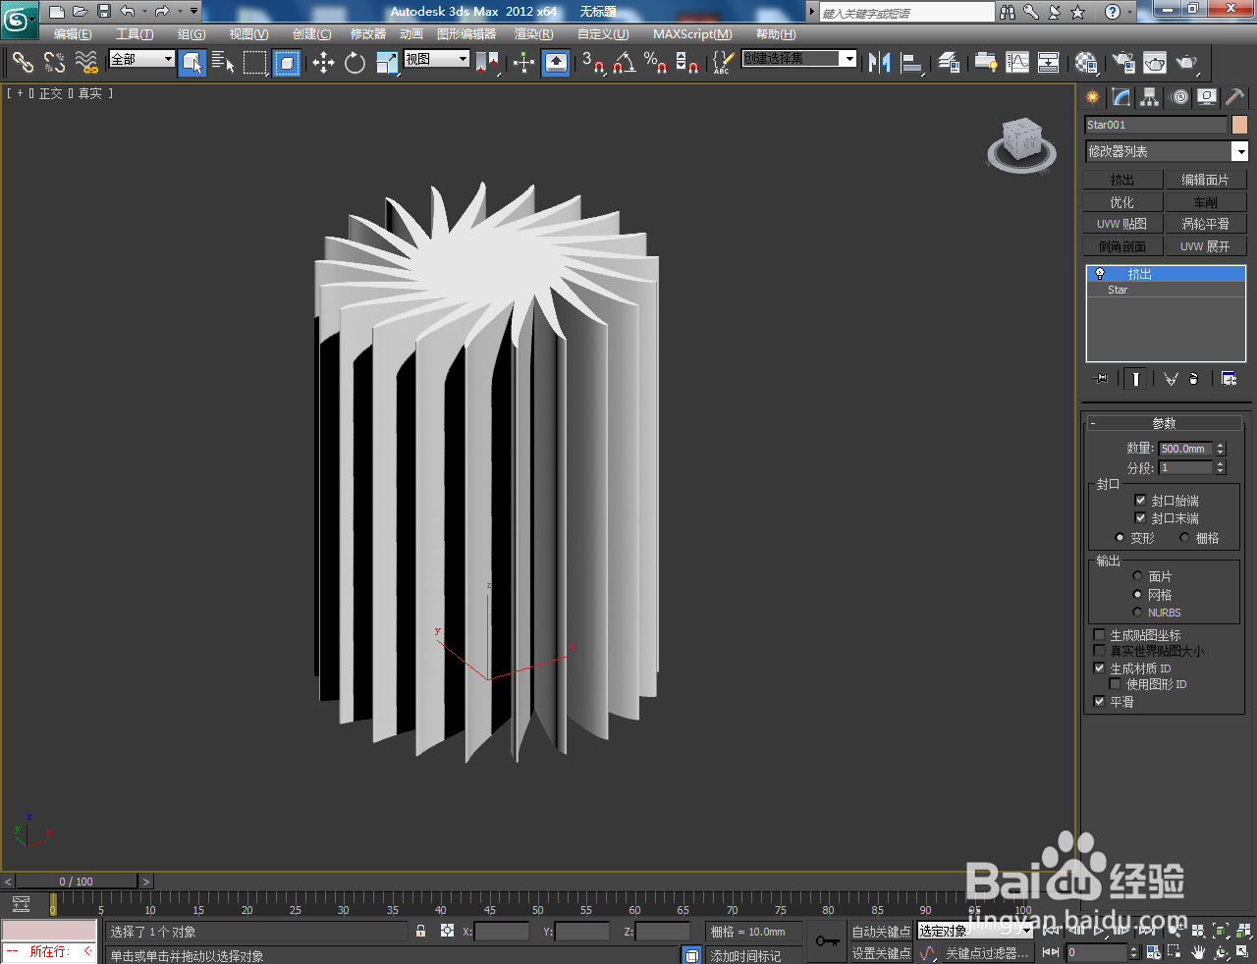Enable the 生成贴图坐标 checkbox
This screenshot has height=964, width=1257.
tap(1100, 635)
